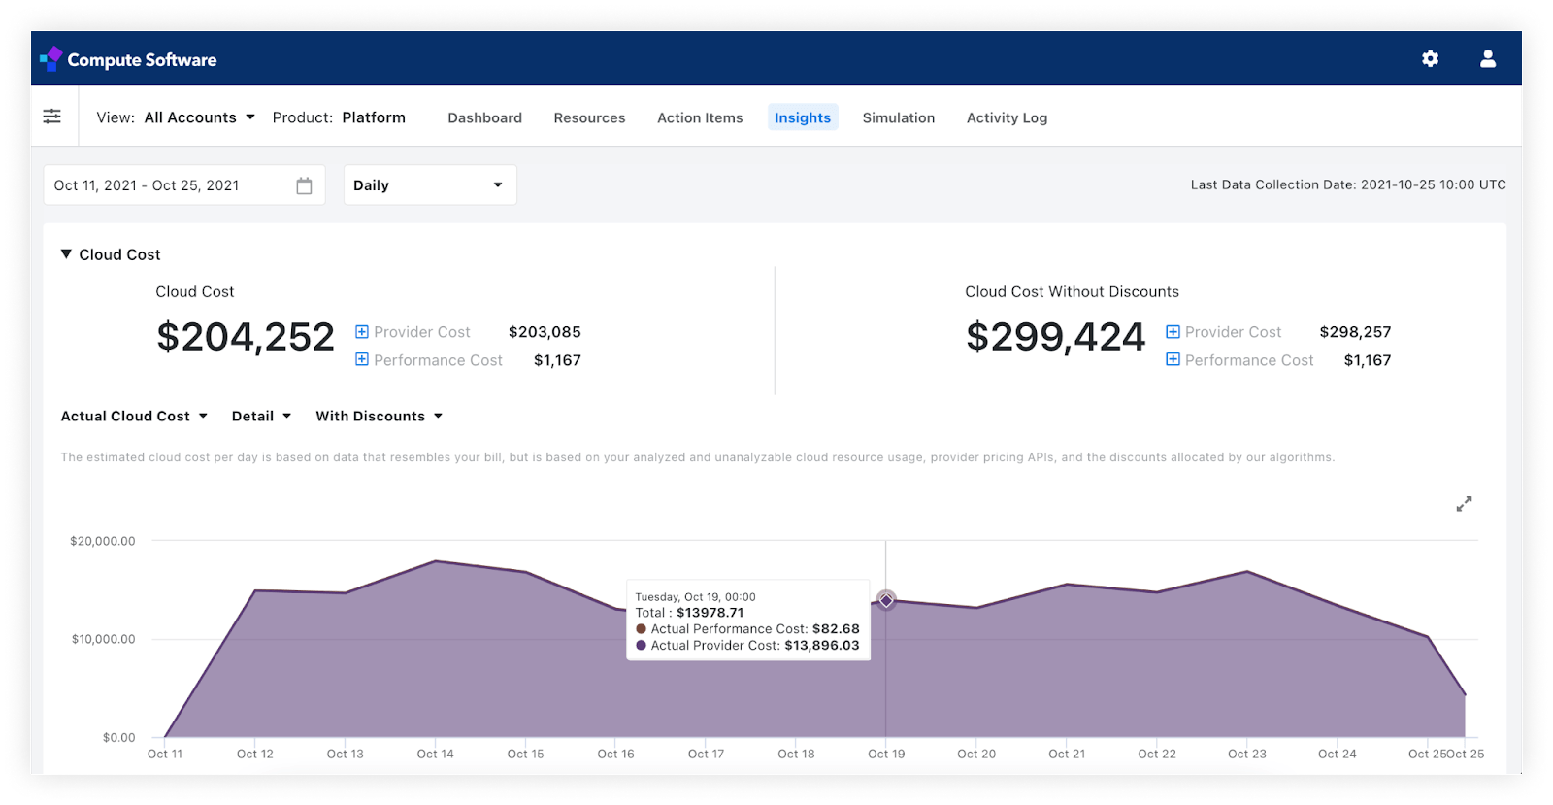1553x805 pixels.
Task: Click the $204,252 cloud cost total
Action: (x=246, y=337)
